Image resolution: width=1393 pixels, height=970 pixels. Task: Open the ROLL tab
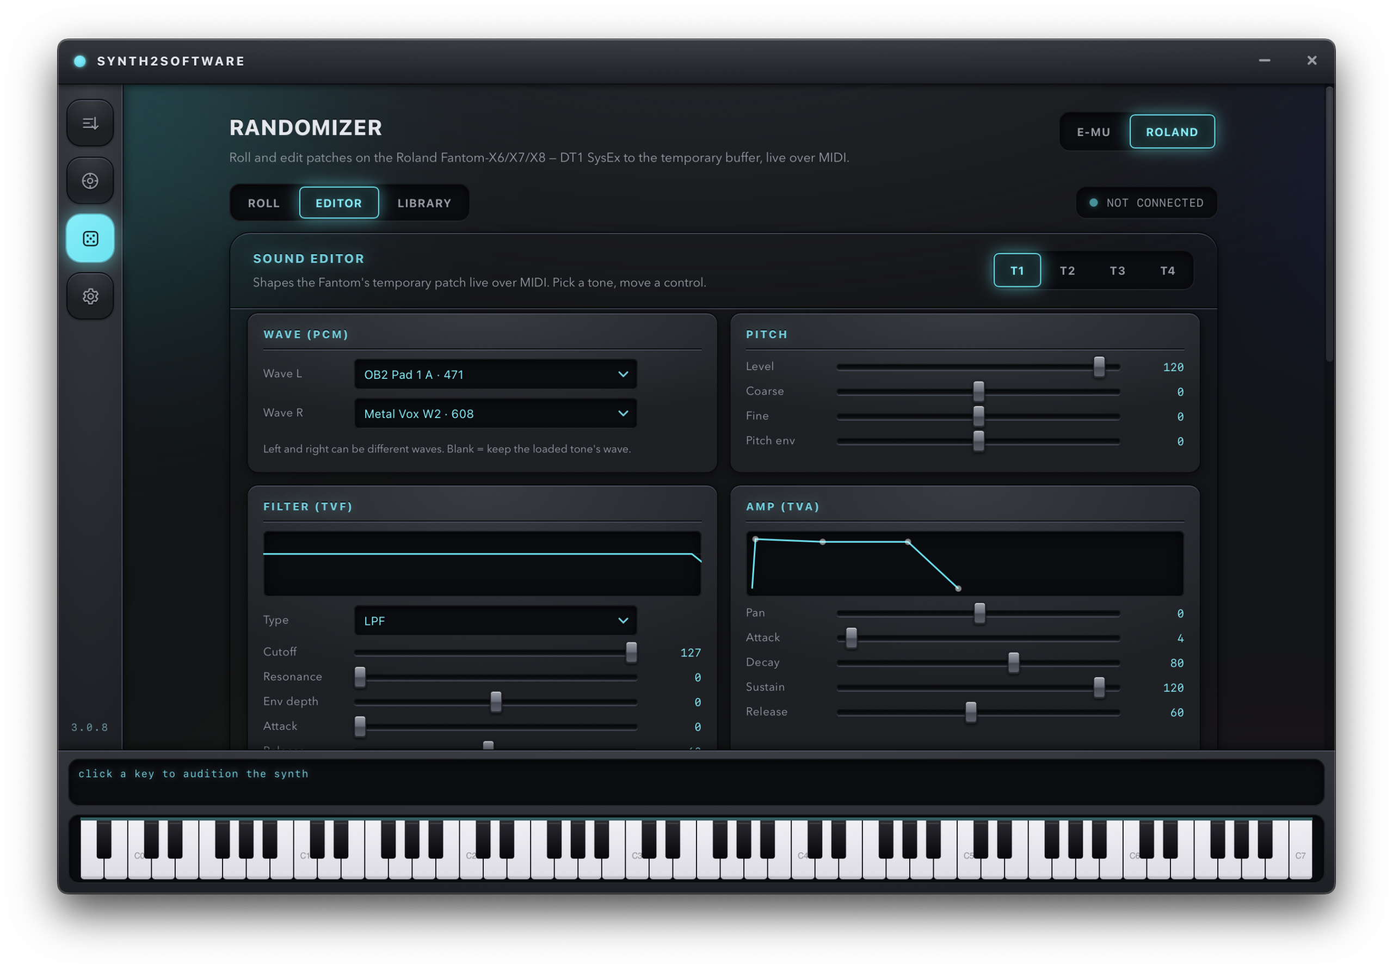pos(263,204)
